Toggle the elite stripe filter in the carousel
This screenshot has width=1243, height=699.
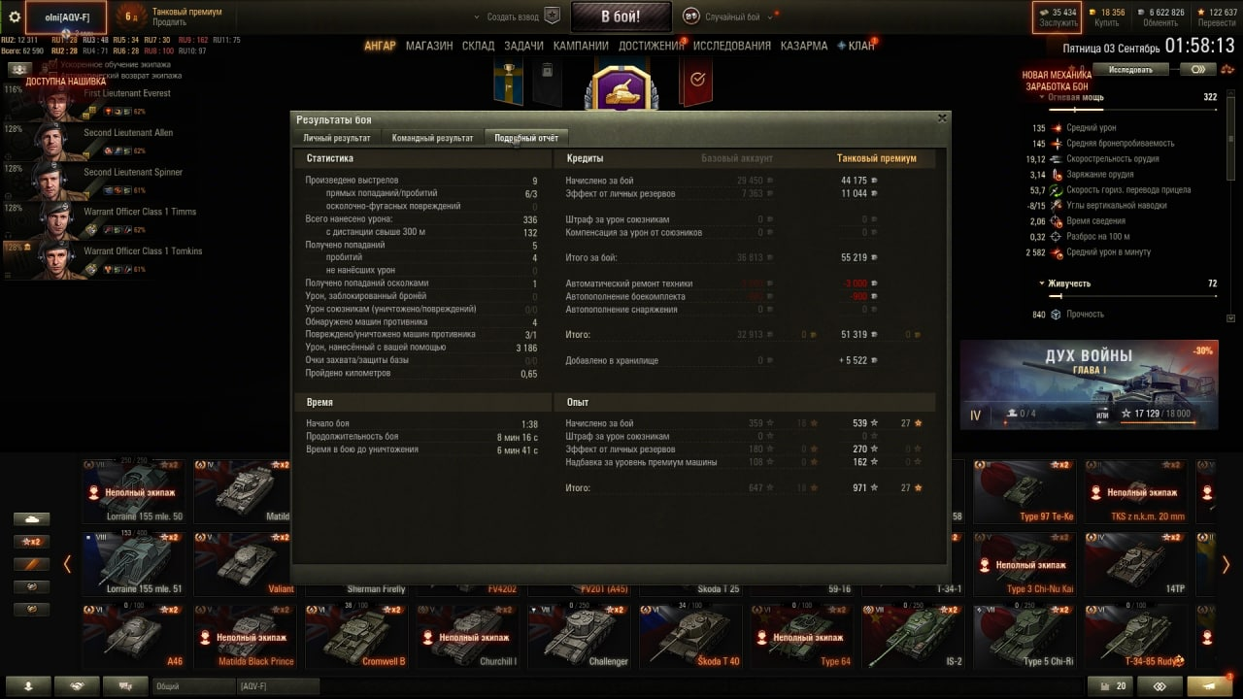(x=31, y=564)
